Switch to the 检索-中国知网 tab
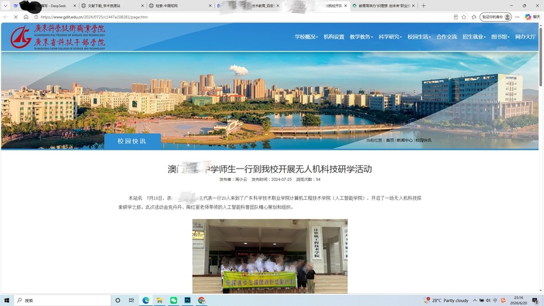Image resolution: width=544 pixels, height=306 pixels. tap(180, 5)
